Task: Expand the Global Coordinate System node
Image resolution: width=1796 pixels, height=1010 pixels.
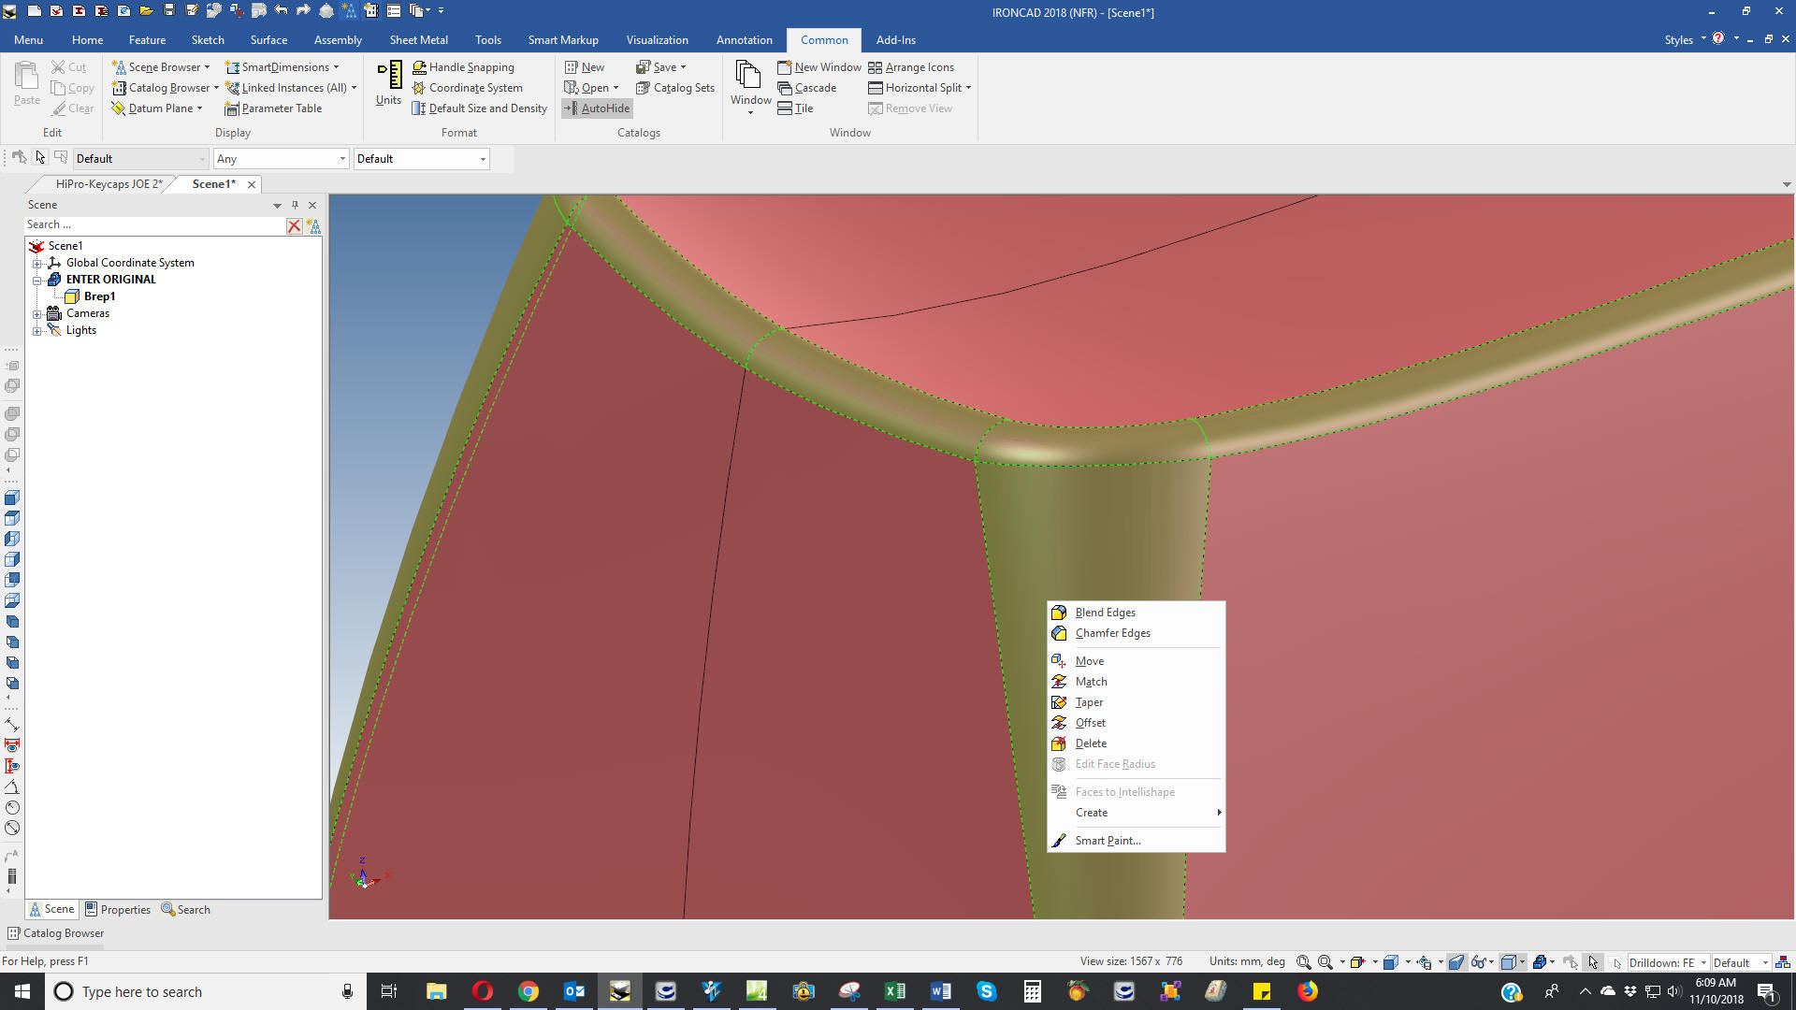Action: pyautogui.click(x=36, y=264)
